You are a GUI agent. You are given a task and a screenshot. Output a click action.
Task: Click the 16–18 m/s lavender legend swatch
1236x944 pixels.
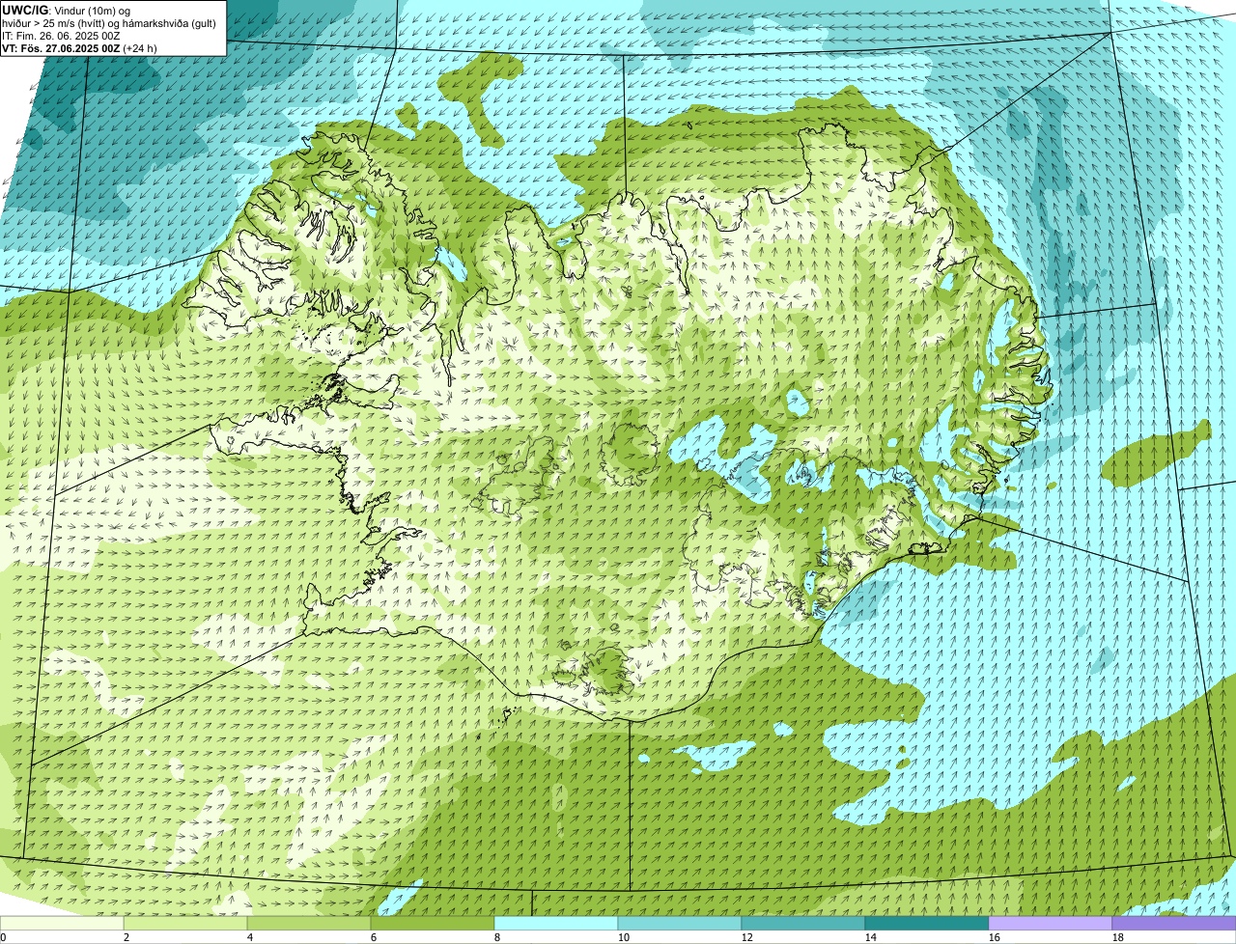click(x=1051, y=923)
